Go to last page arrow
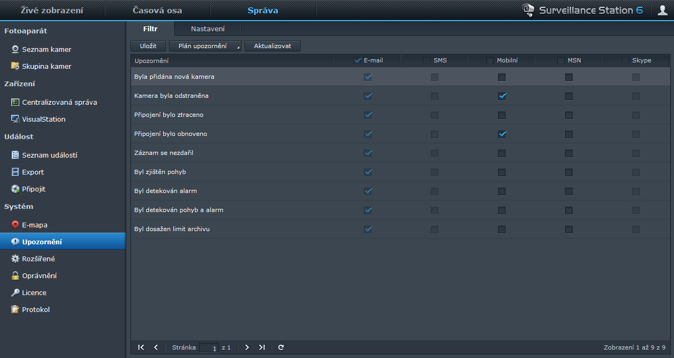 pos(261,347)
